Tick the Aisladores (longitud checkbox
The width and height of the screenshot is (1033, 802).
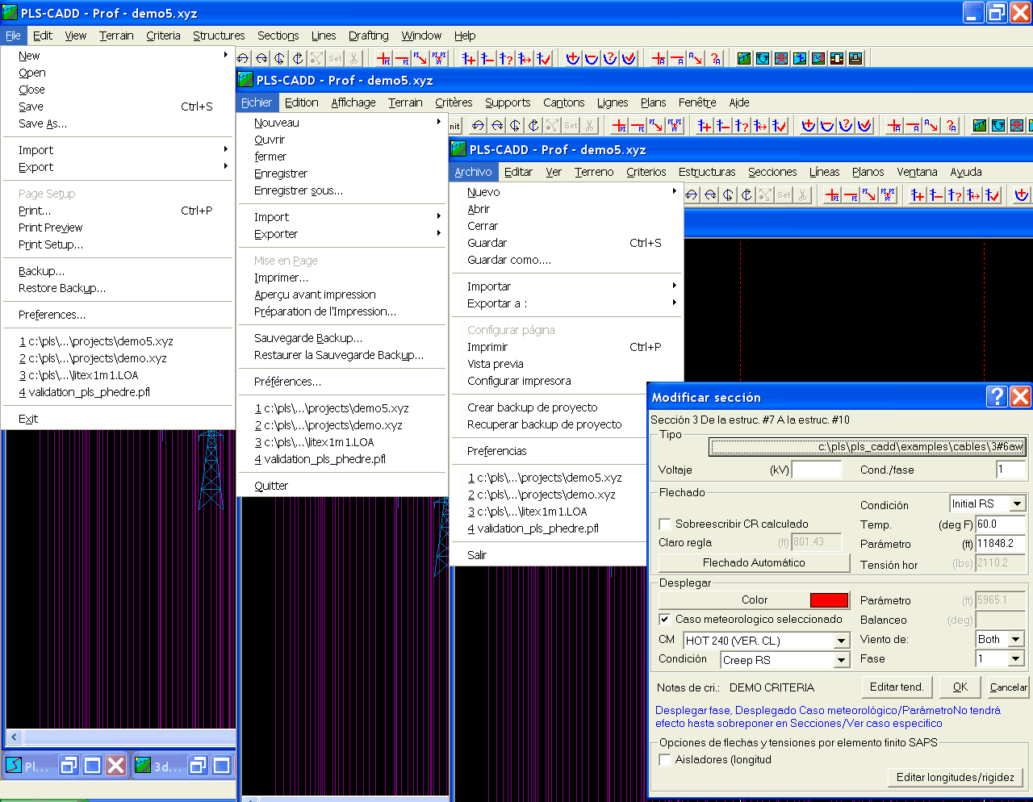pyautogui.click(x=665, y=760)
